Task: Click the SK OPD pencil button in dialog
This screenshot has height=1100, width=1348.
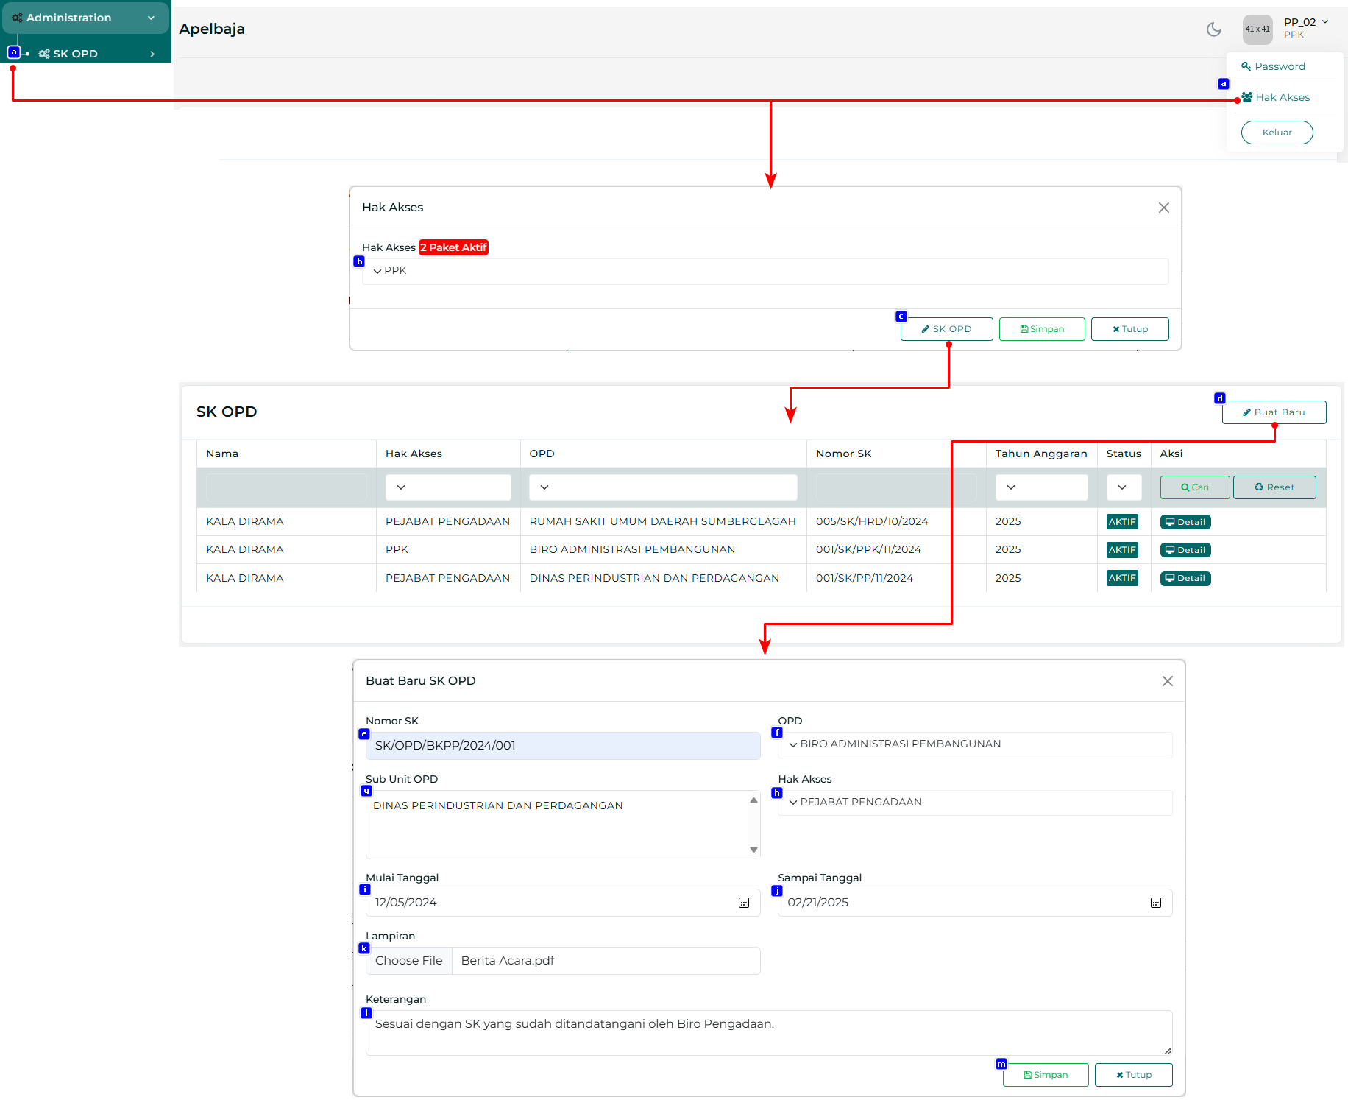Action: 946,330
